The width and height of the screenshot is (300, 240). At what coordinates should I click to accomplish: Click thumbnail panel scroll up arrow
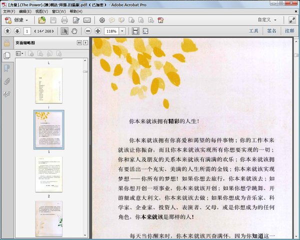point(85,60)
